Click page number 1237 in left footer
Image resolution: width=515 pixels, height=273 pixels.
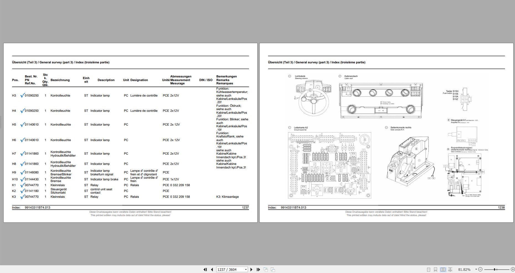pos(245,207)
